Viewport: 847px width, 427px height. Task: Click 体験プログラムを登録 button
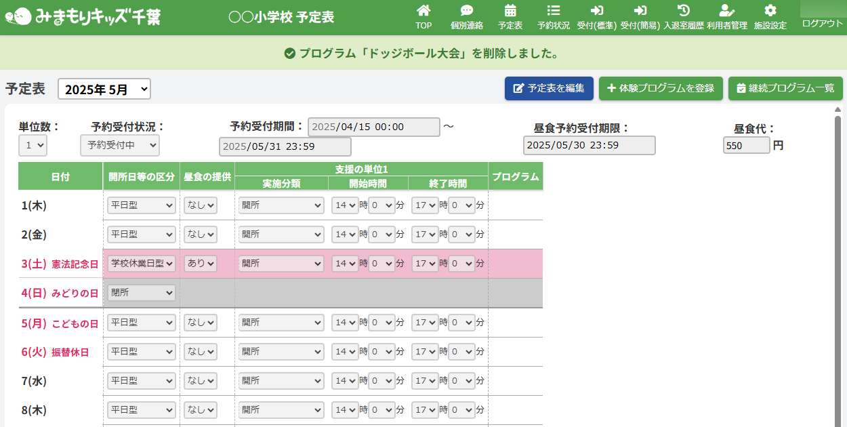pos(661,88)
